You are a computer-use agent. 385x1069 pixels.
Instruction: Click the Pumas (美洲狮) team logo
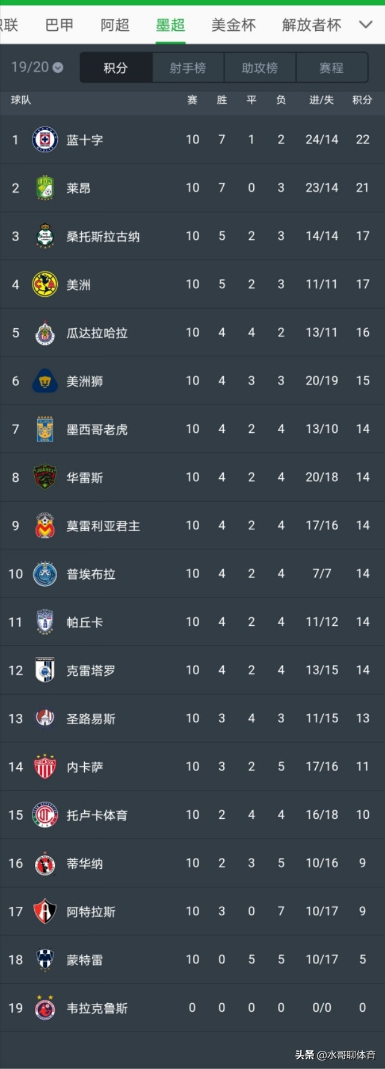45,380
